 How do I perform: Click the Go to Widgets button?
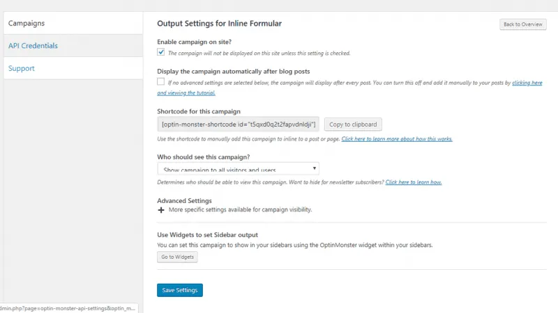[x=177, y=257]
